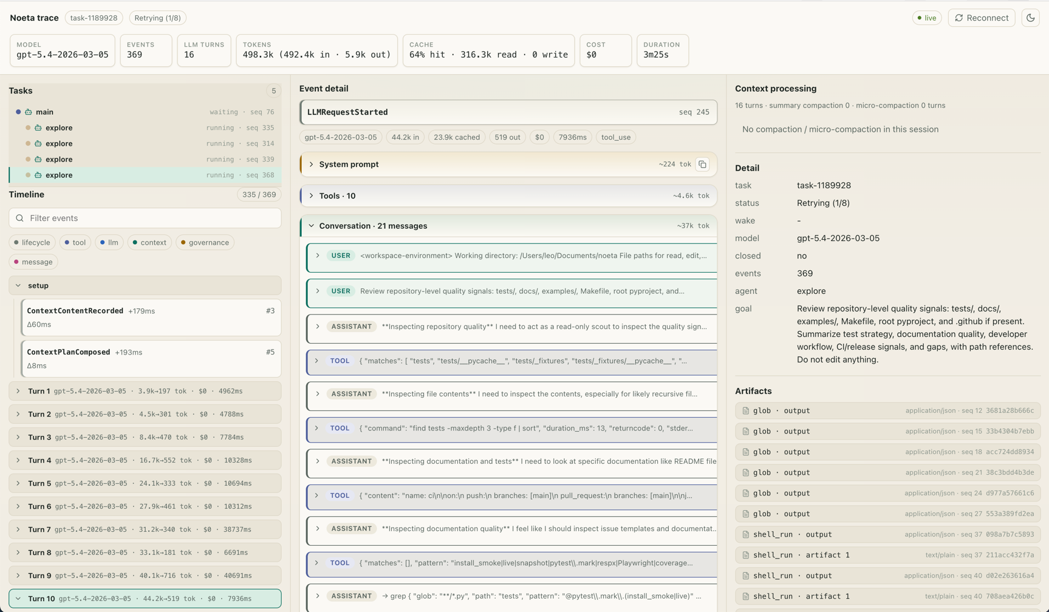Screen dimensions: 1049x612
Task: Open shell_run artifact 1 at seq 40
Action: [x=887, y=596]
